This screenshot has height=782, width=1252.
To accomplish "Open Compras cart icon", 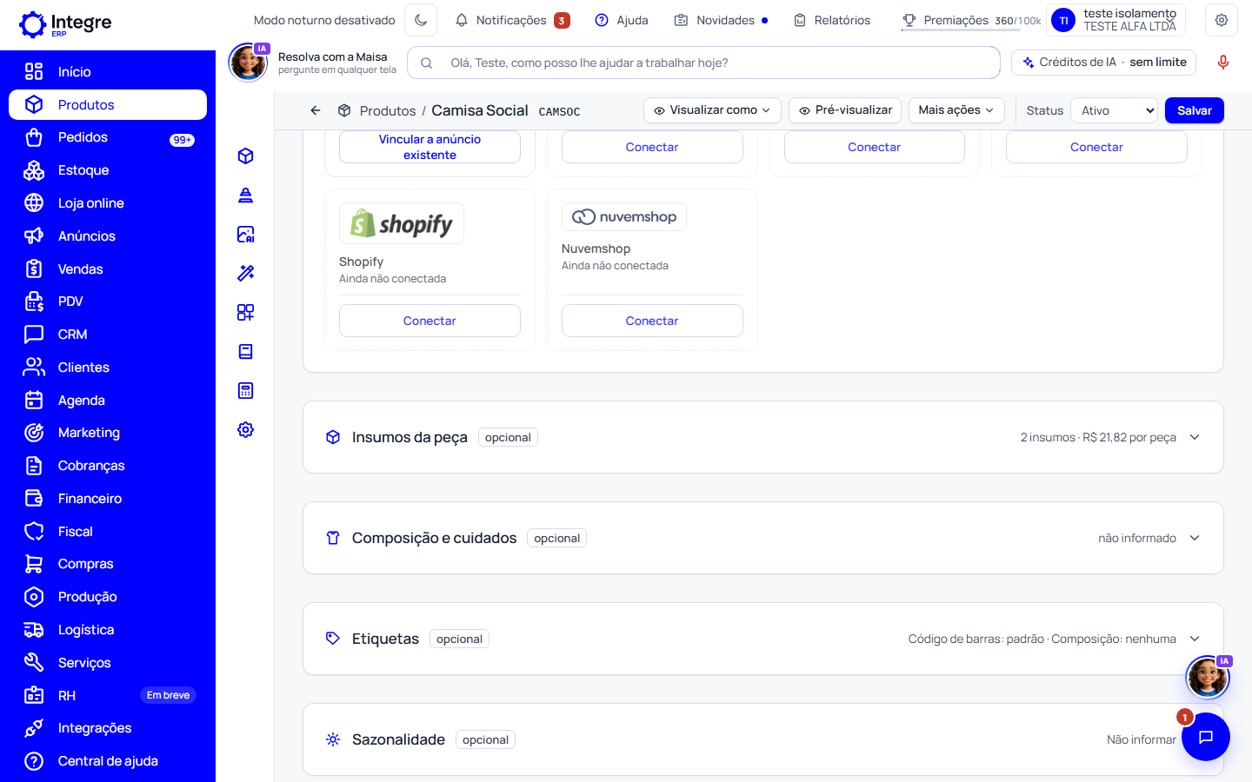I will (34, 564).
